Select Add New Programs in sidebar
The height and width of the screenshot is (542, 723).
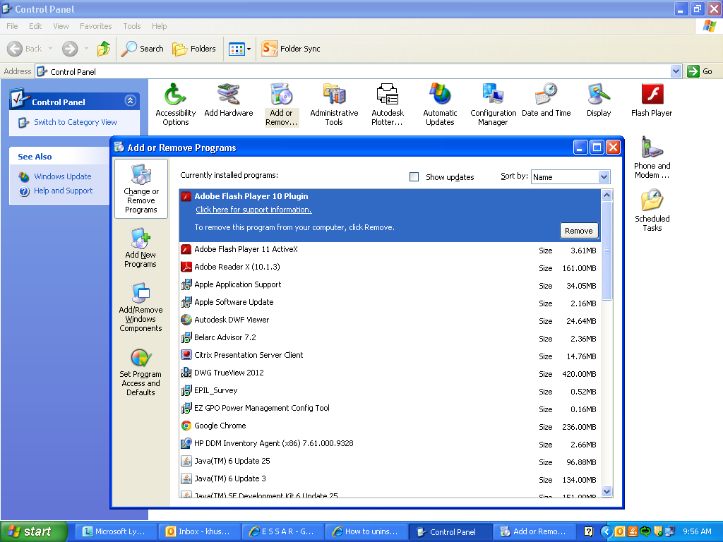[141, 248]
